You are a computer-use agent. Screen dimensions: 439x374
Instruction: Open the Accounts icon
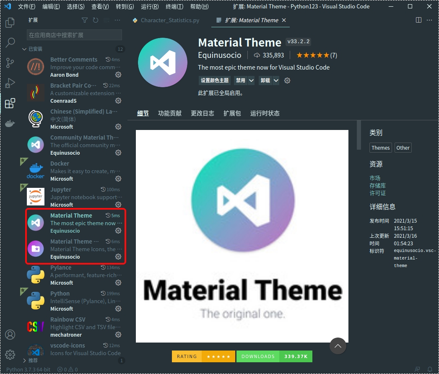pos(10,335)
